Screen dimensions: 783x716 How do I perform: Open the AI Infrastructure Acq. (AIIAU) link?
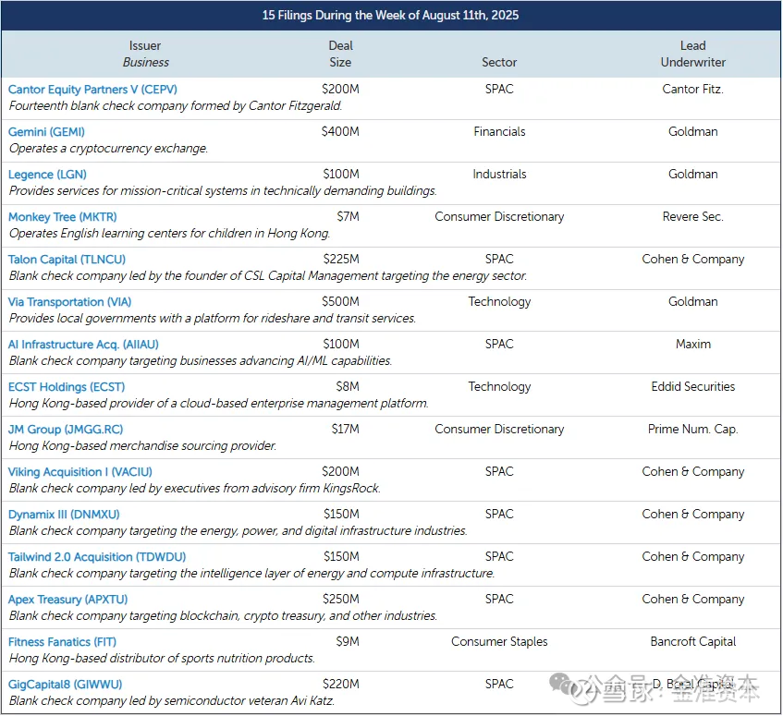click(x=83, y=345)
